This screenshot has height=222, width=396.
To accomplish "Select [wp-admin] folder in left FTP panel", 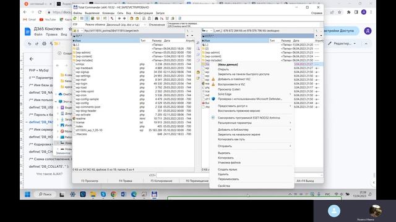I will pos(83,52).
